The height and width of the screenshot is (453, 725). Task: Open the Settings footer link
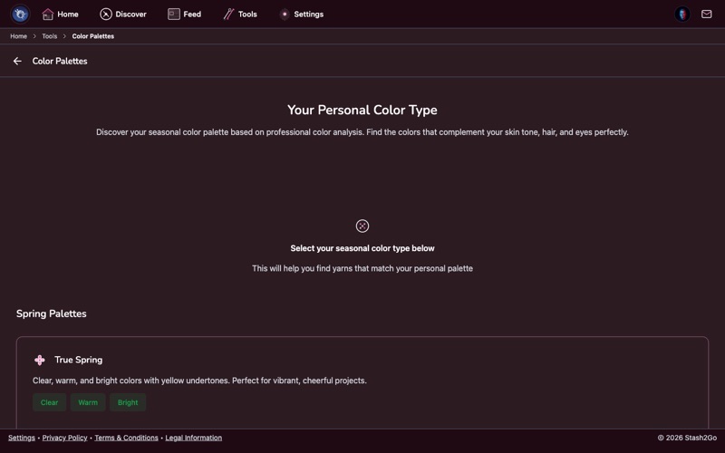click(21, 438)
